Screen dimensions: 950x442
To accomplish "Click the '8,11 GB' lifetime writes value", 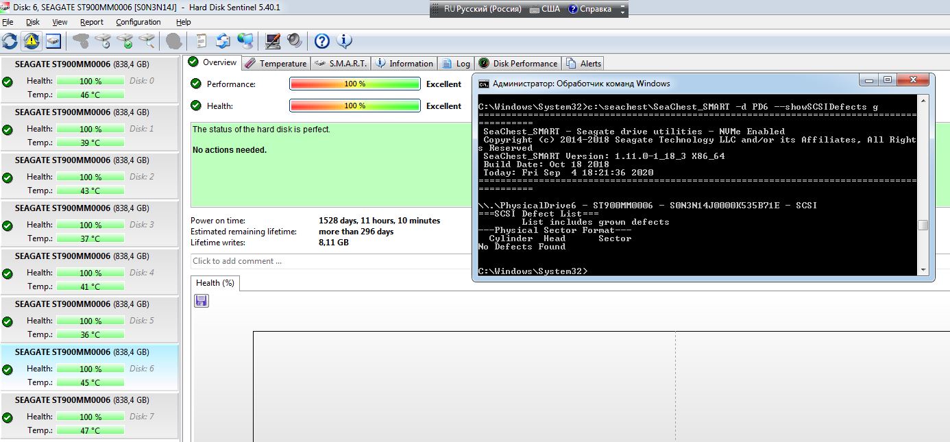I will click(x=334, y=243).
